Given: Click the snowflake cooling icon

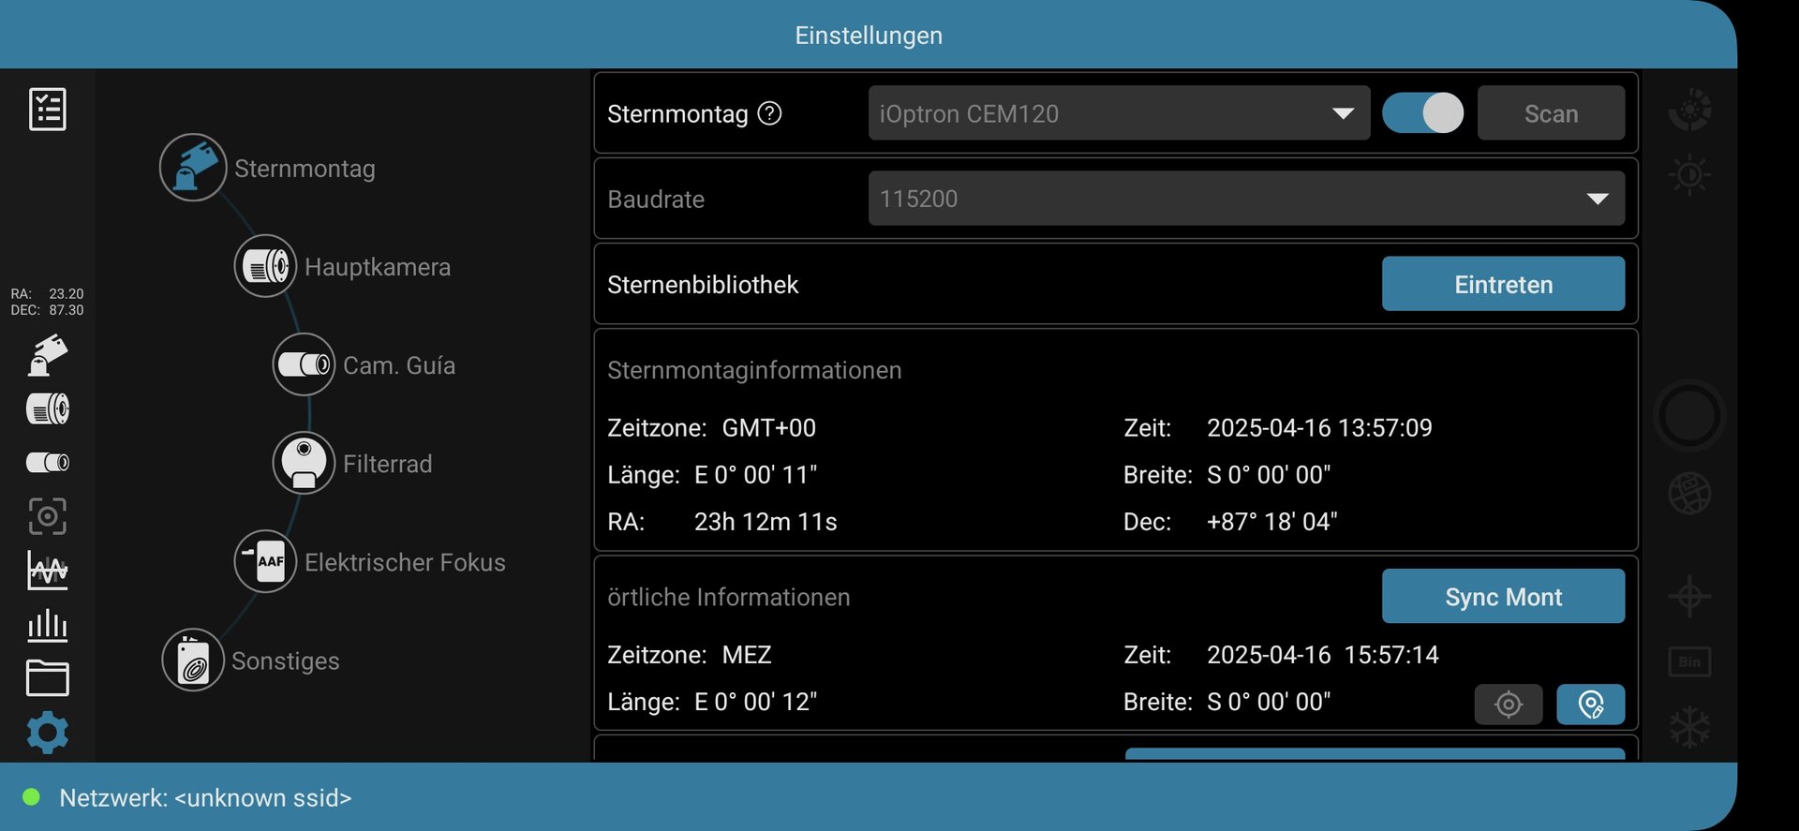Looking at the screenshot, I should [1689, 727].
